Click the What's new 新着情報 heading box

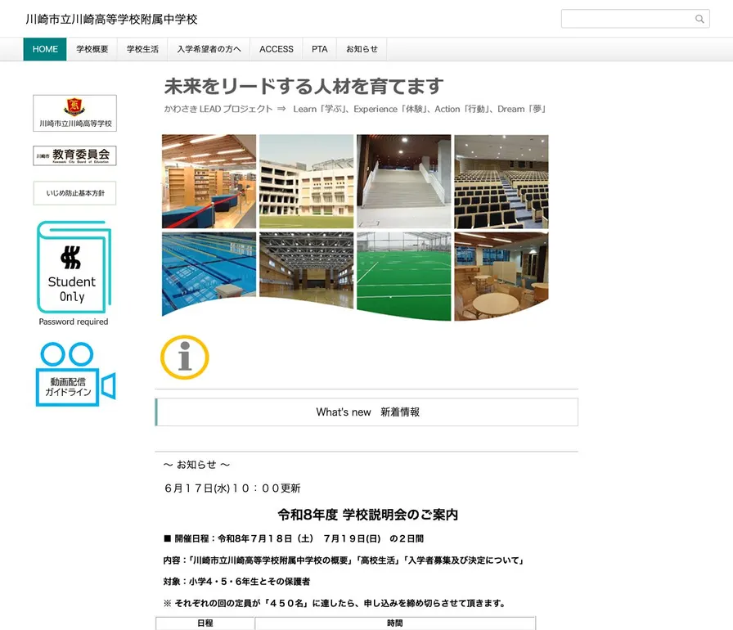click(366, 412)
